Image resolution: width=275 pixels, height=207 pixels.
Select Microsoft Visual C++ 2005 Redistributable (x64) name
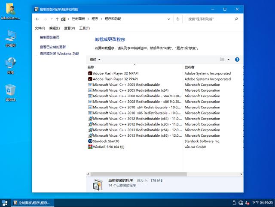point(131,90)
